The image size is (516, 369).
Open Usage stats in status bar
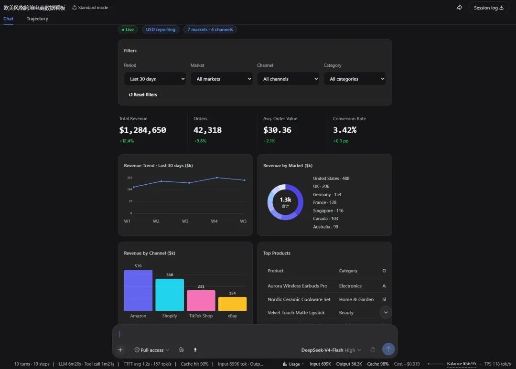291,364
